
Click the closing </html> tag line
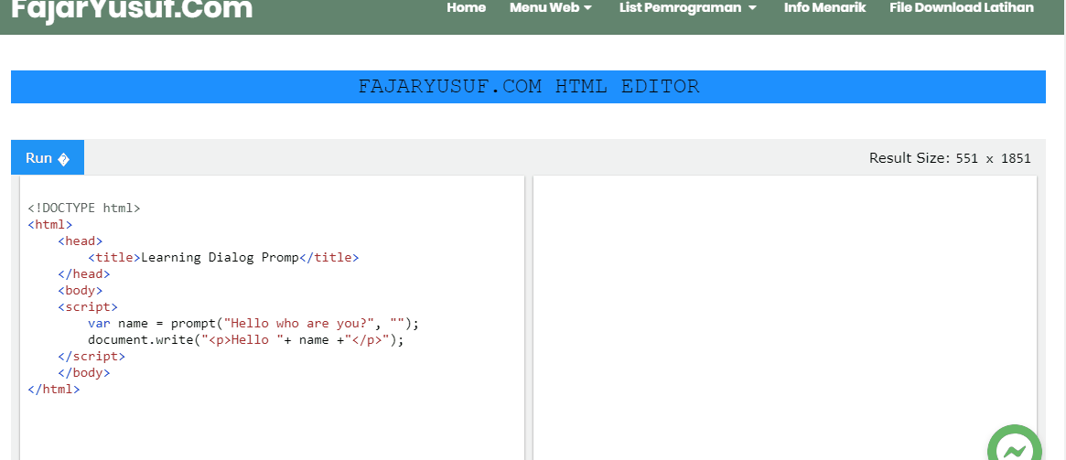(54, 390)
